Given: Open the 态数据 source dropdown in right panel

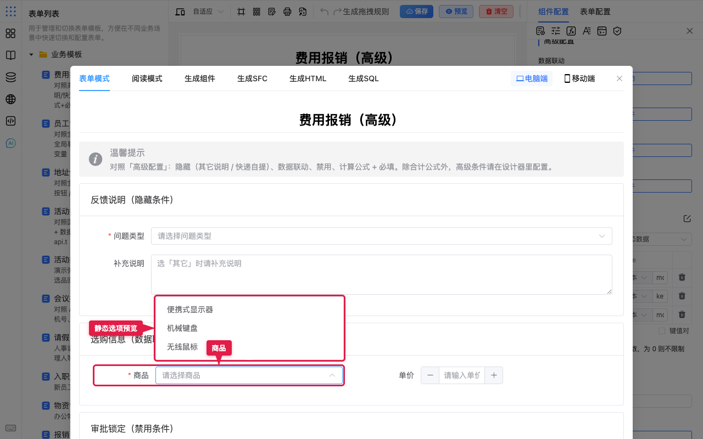Looking at the screenshot, I should [x=661, y=239].
